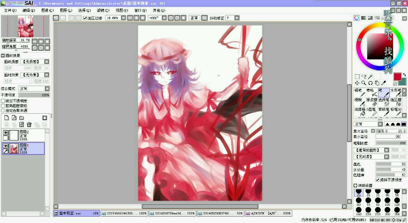Select the rectangular selection tool

click(357, 77)
